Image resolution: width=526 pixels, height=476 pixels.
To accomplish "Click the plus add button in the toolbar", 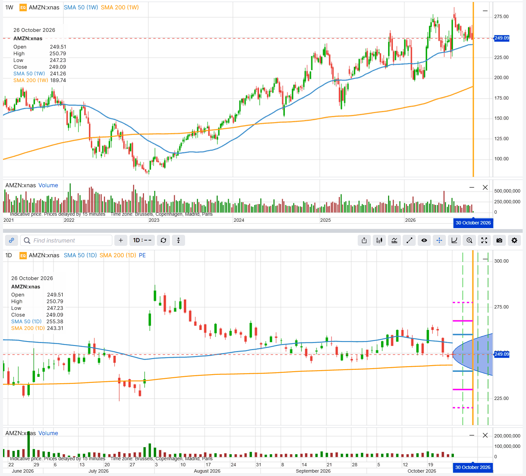I will coord(121,241).
